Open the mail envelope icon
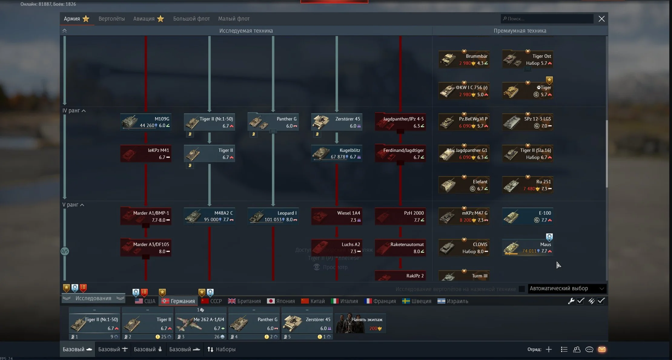Viewport: 672px width, 360px height. (602, 349)
